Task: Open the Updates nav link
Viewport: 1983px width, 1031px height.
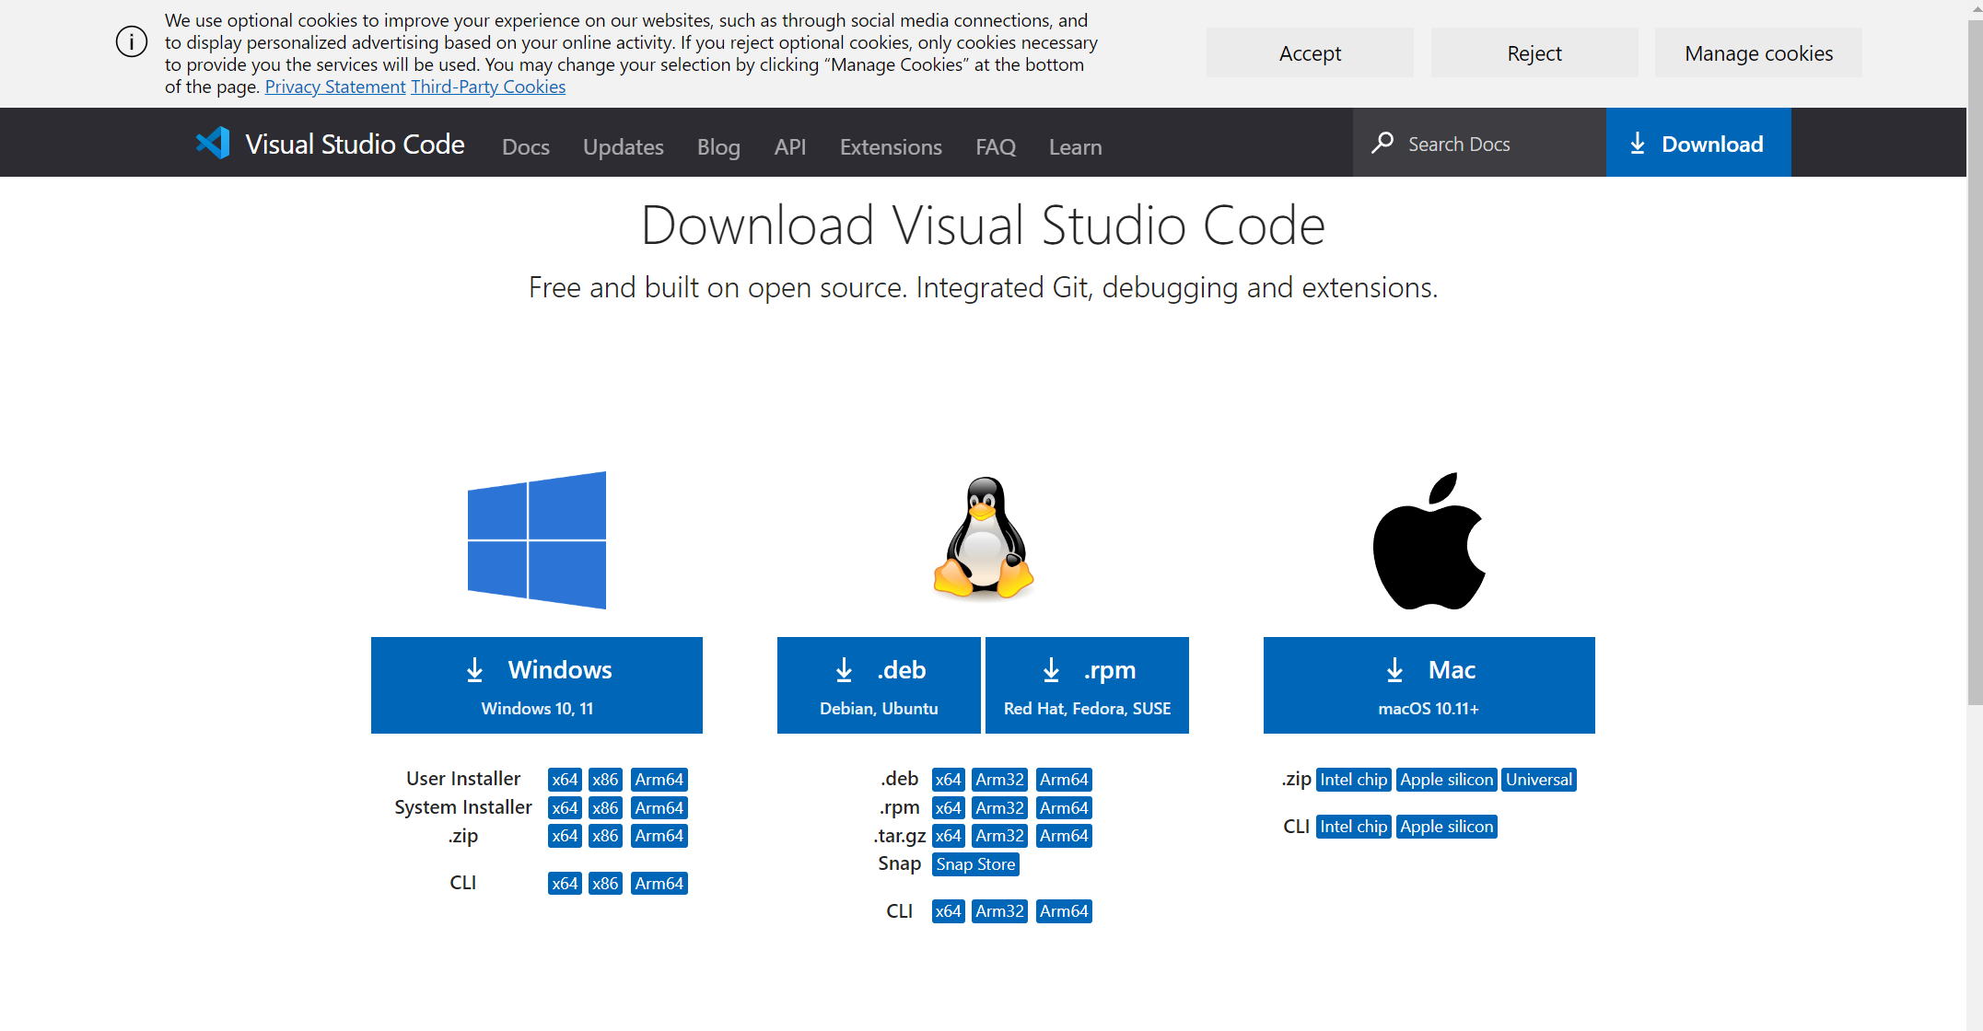Action: pyautogui.click(x=623, y=146)
